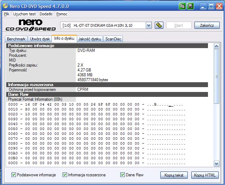Click the hex row starting 0020
Screen dimensions: 225x185
97,114
